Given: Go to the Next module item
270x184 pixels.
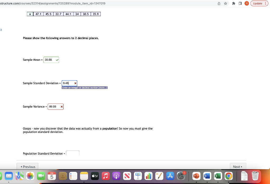Looking at the screenshot, I should click(x=238, y=166).
